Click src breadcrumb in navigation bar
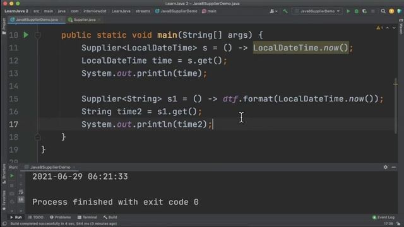Viewport: 404px width, 227px height. coord(37,11)
